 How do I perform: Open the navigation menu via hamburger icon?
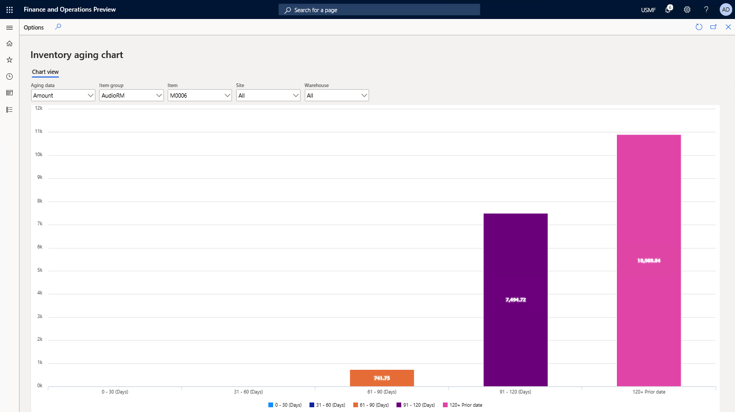pos(9,27)
